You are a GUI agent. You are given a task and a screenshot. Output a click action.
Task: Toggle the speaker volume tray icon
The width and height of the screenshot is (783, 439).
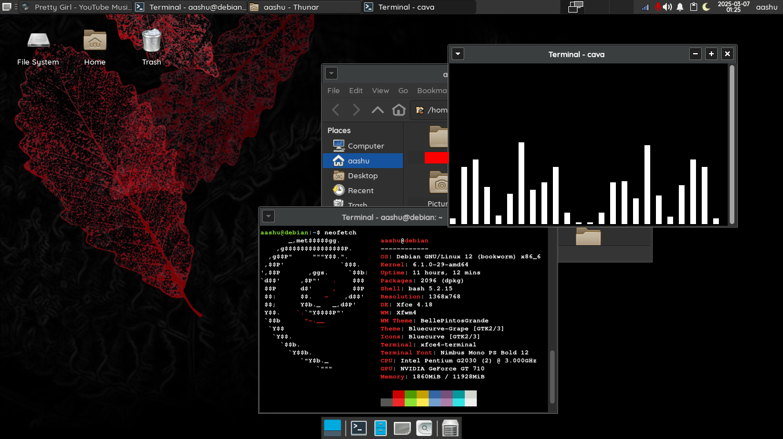pos(667,7)
